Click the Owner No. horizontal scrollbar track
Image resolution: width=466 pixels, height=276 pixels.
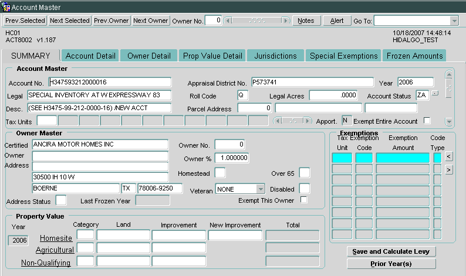click(257, 21)
